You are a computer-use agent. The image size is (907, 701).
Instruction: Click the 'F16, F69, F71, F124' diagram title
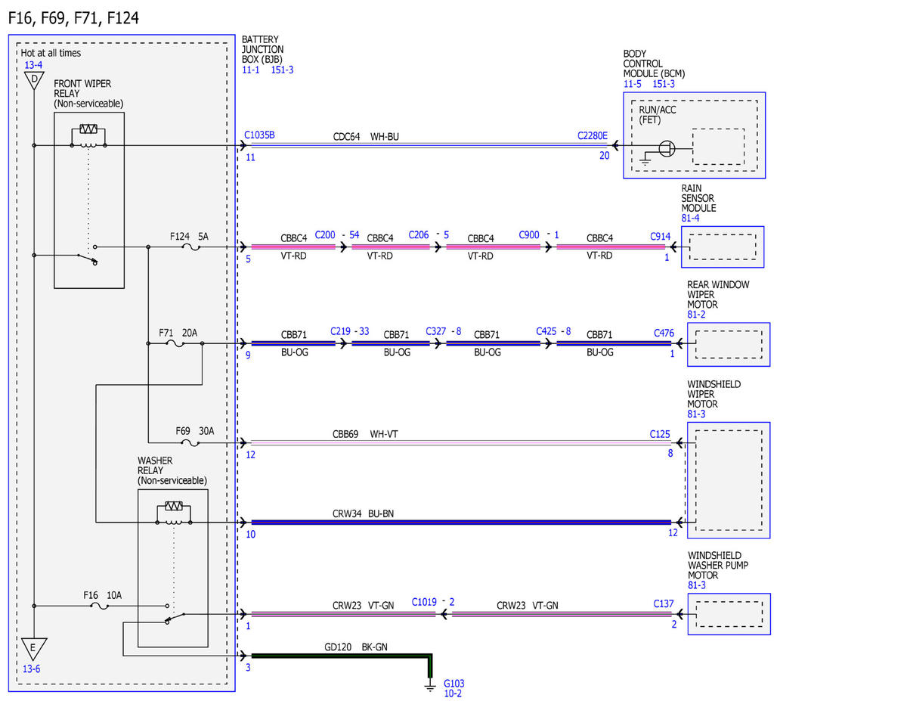(73, 18)
